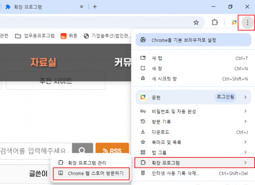Expand the 탭 그룹 chevron

click(x=245, y=152)
